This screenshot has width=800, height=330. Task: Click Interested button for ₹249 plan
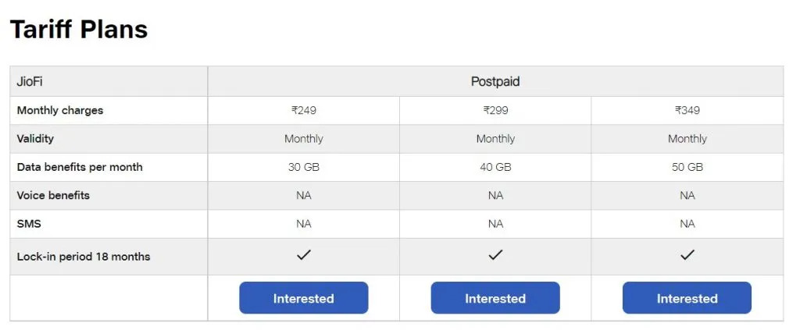coord(303,298)
